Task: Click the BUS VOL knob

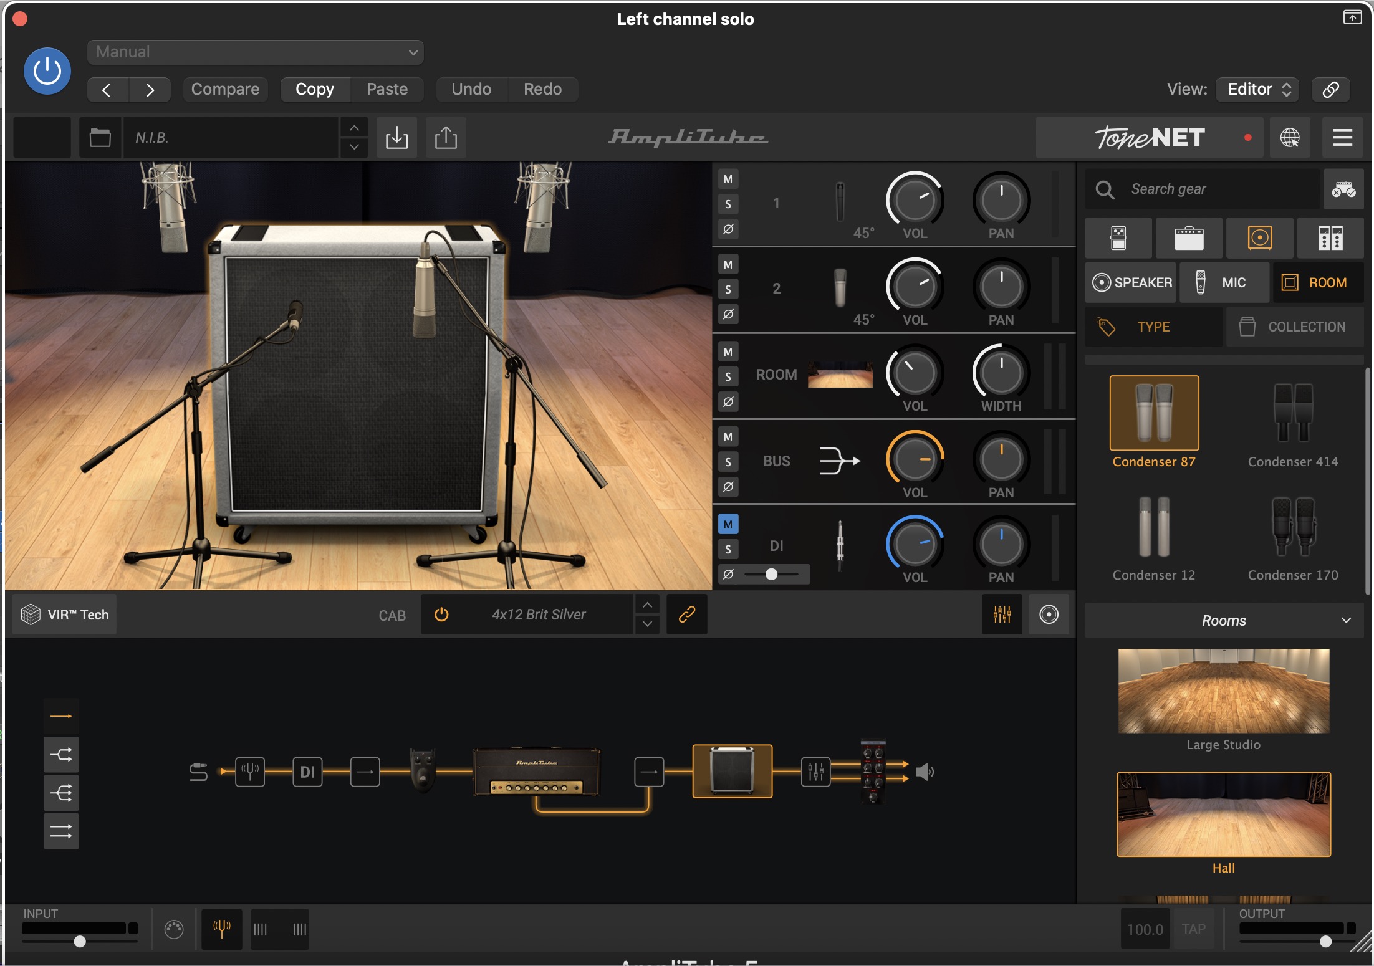Action: click(x=915, y=459)
